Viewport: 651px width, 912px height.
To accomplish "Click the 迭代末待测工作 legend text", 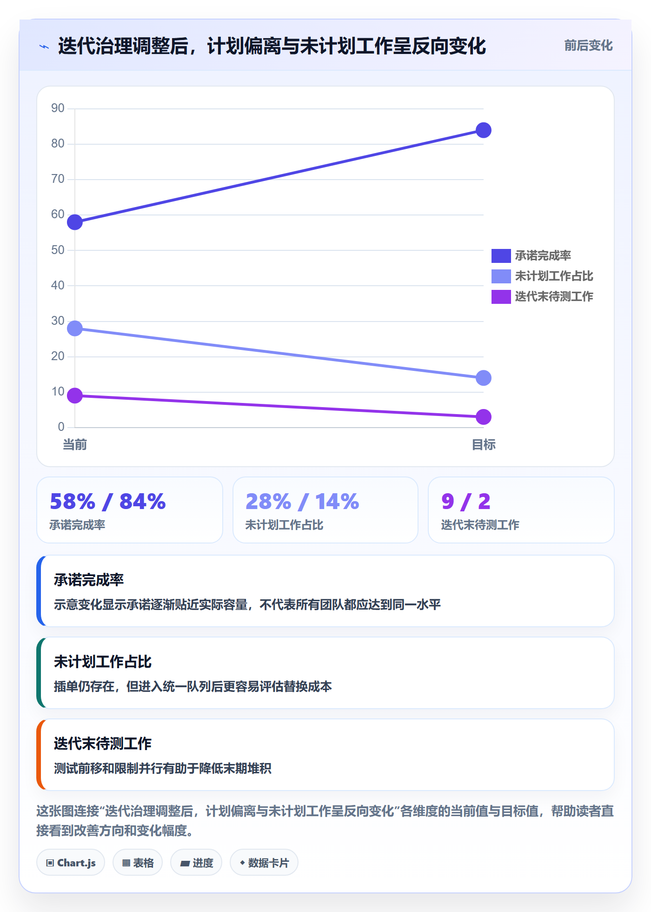I will [x=554, y=296].
